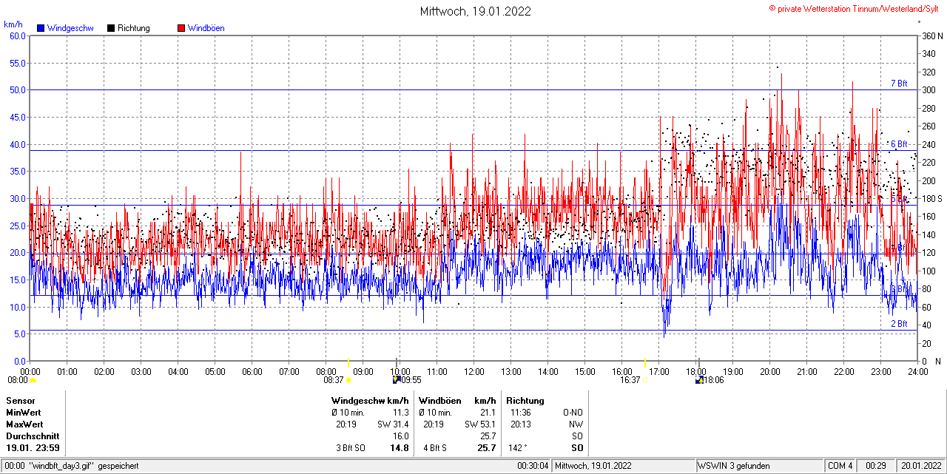
Task: Click the '11:36' direction minimum time
Action: (520, 413)
